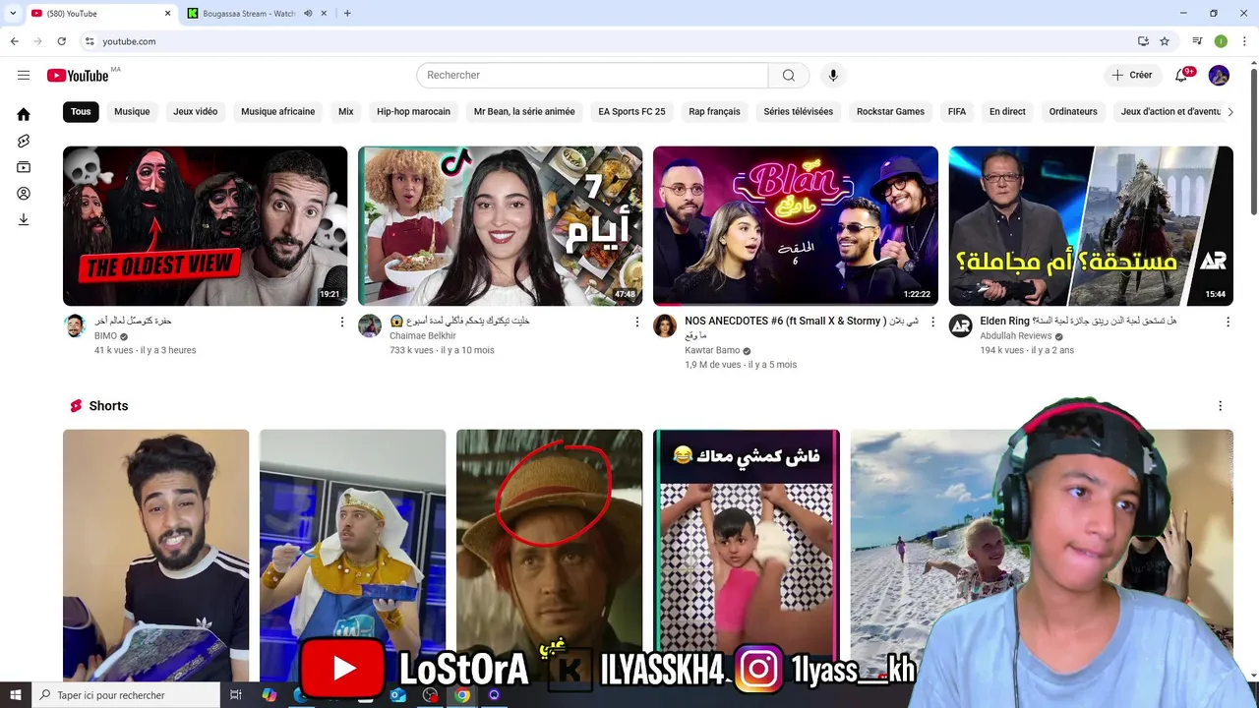
Task: Open the Chrome three-dot menu
Action: pos(1244,41)
